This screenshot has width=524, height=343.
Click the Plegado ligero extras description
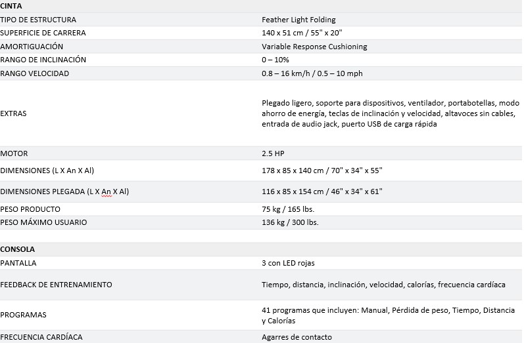click(x=391, y=113)
